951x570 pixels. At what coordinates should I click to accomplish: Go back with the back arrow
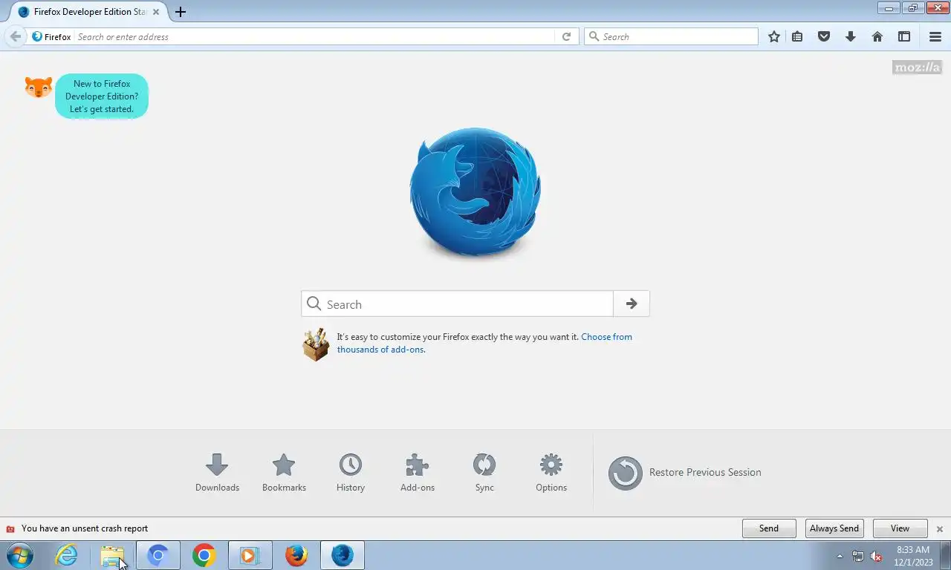coord(16,36)
